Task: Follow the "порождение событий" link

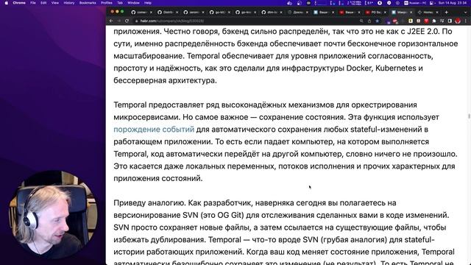Action: click(x=154, y=130)
